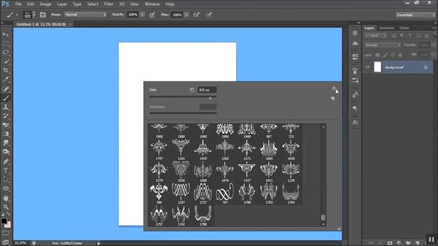Select the Rectangular Marquee tool
Screen dimensions: 438x246
(5, 44)
